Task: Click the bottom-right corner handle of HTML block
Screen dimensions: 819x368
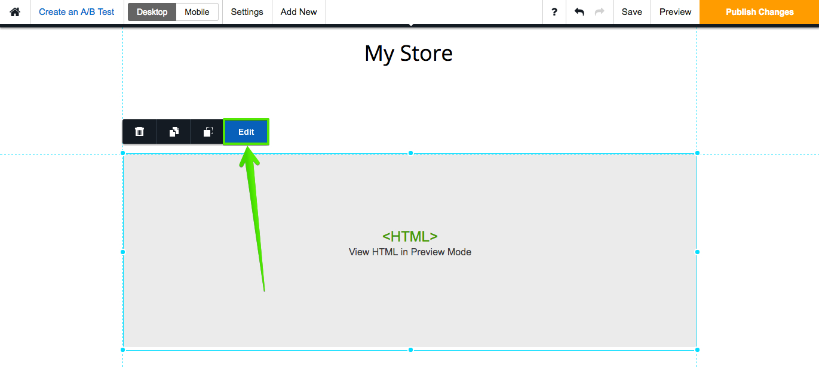Action: 697,350
